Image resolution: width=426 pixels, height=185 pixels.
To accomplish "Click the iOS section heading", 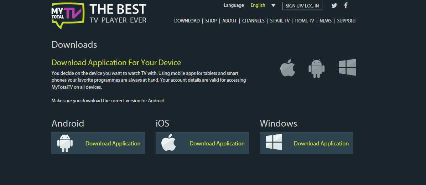I will click(x=162, y=124).
